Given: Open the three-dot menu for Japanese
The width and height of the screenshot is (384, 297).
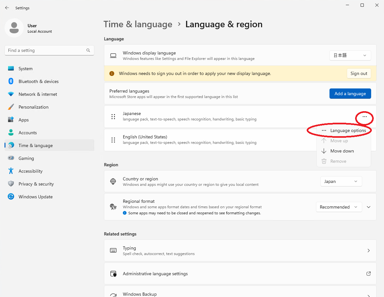Looking at the screenshot, I should click(365, 117).
